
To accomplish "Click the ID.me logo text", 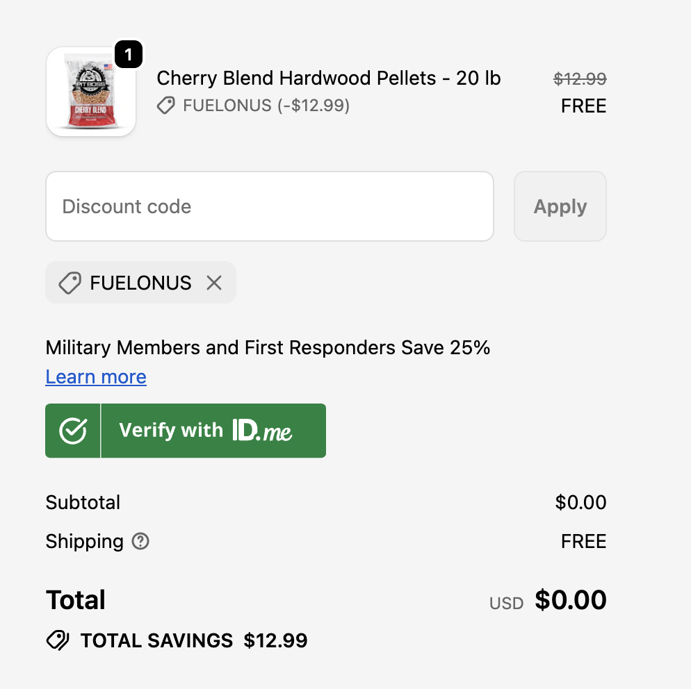I will point(262,431).
